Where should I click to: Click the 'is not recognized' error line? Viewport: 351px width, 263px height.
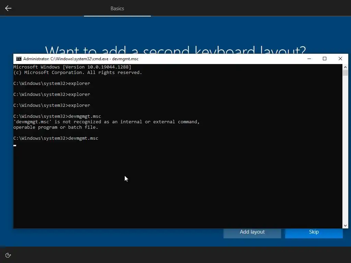click(107, 122)
